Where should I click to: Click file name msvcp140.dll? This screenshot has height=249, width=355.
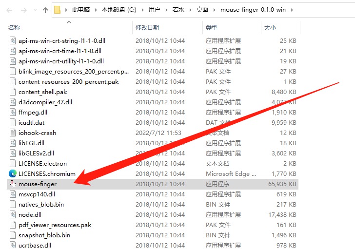tap(37, 194)
